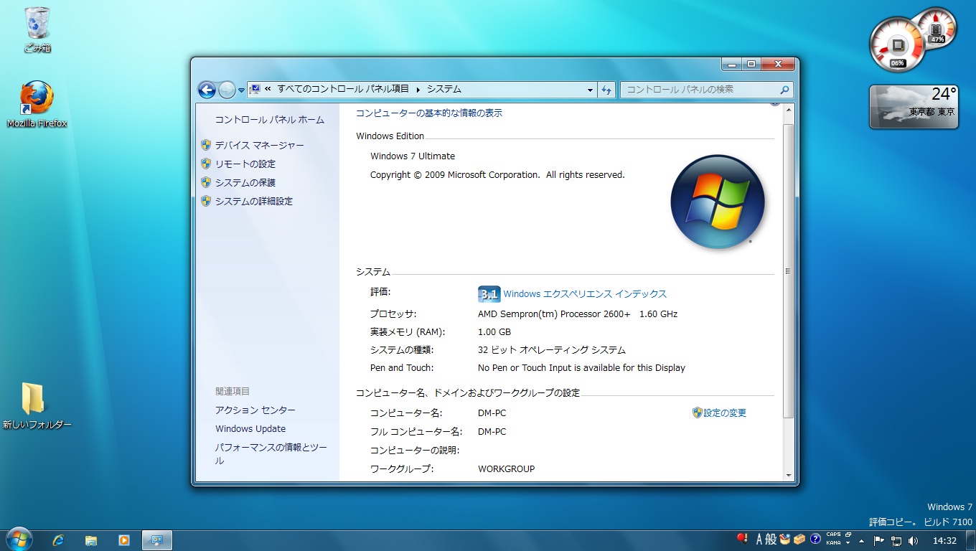
Task: Click the vertical scrollbar thumb in the System window
Action: point(788,271)
